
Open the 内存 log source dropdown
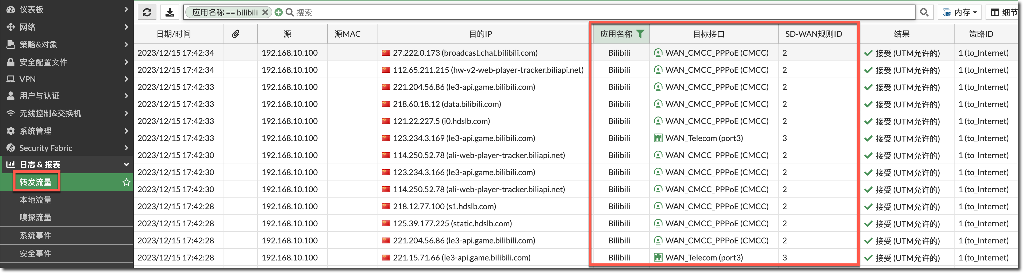tap(959, 12)
